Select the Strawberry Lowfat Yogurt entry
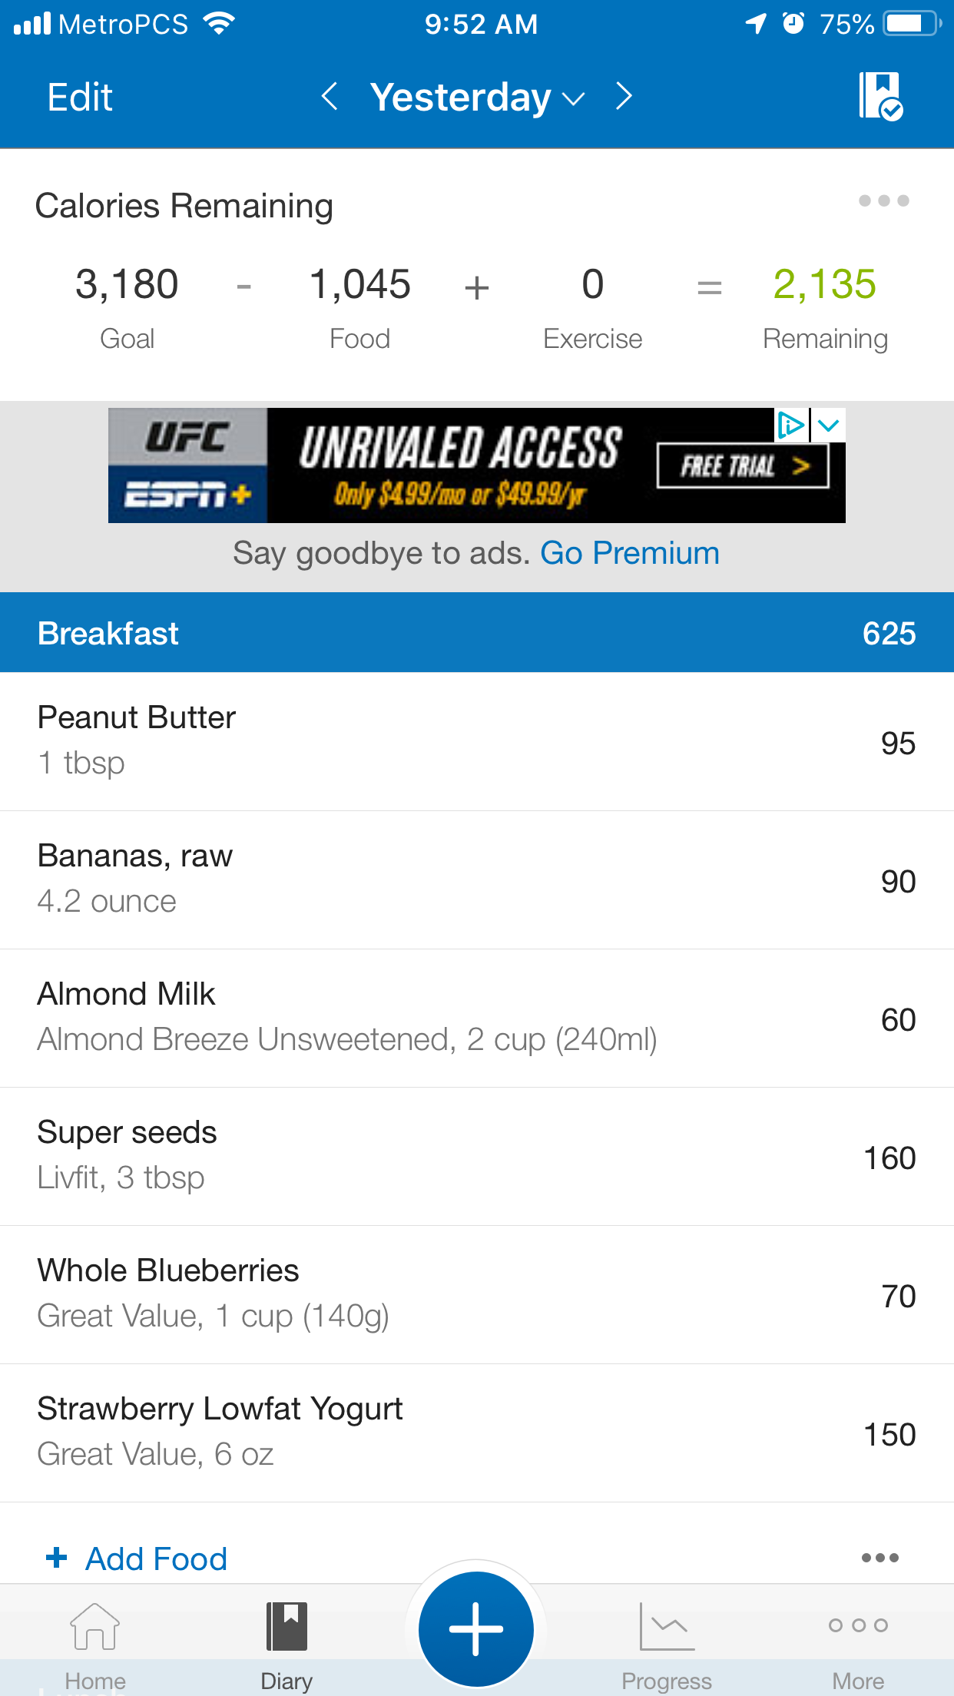 477,1433
